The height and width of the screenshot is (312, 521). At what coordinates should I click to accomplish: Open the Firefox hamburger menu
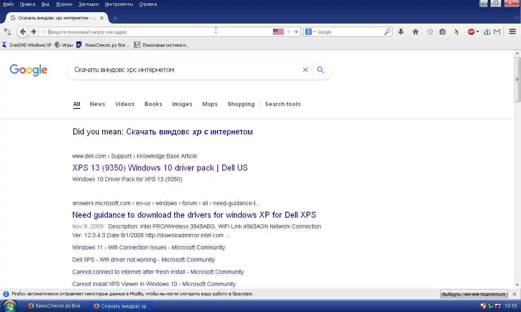click(512, 32)
